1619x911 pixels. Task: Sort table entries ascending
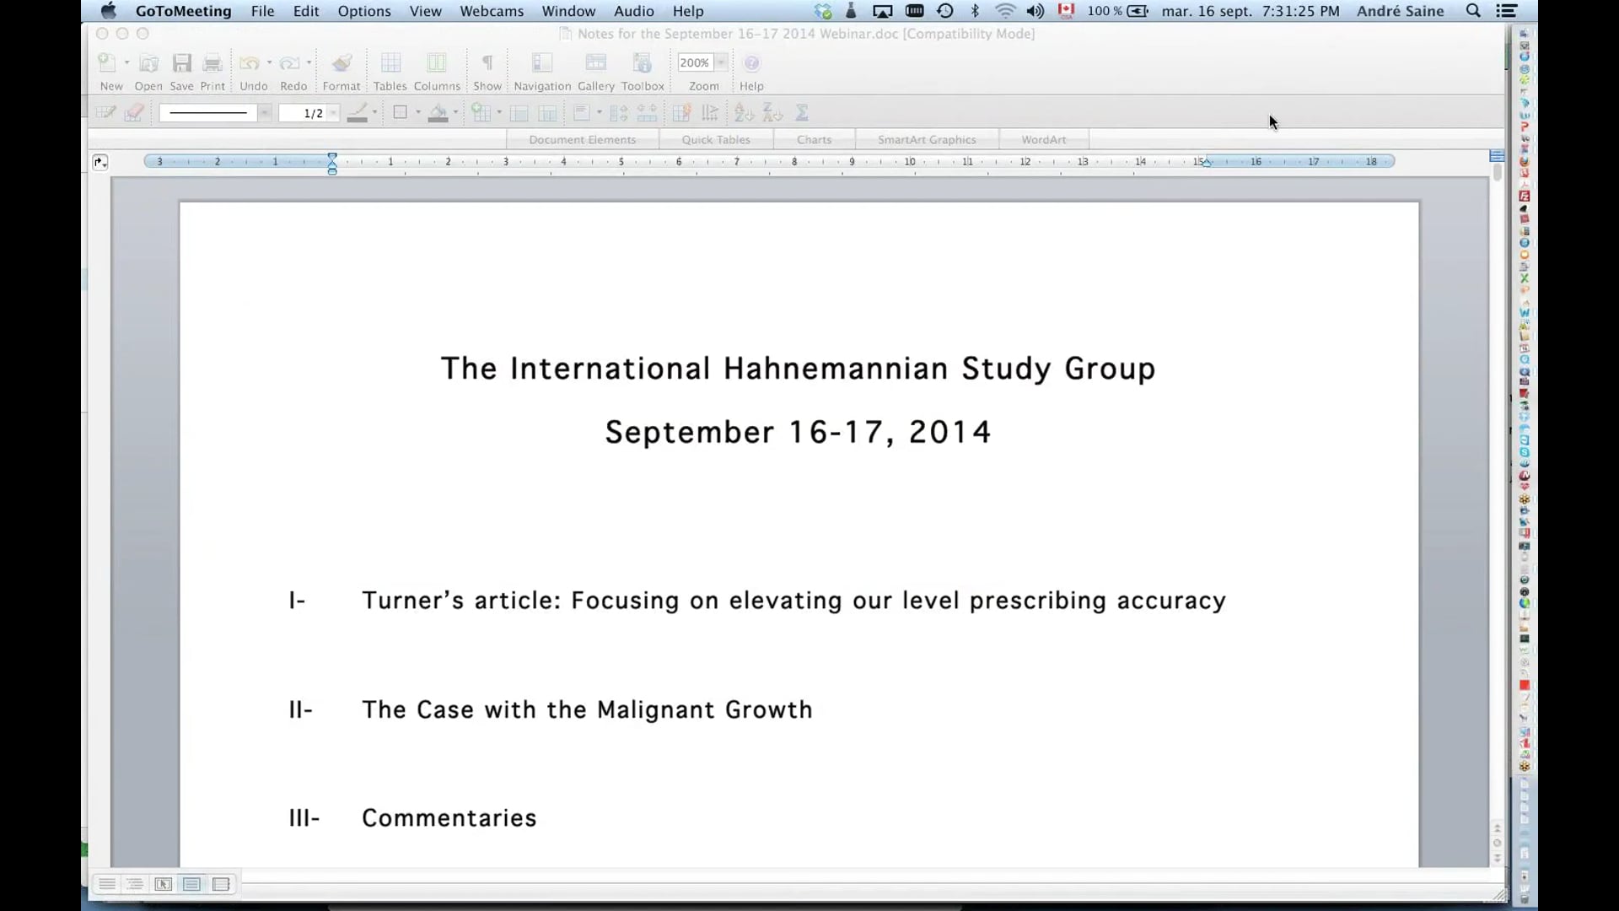coord(741,112)
